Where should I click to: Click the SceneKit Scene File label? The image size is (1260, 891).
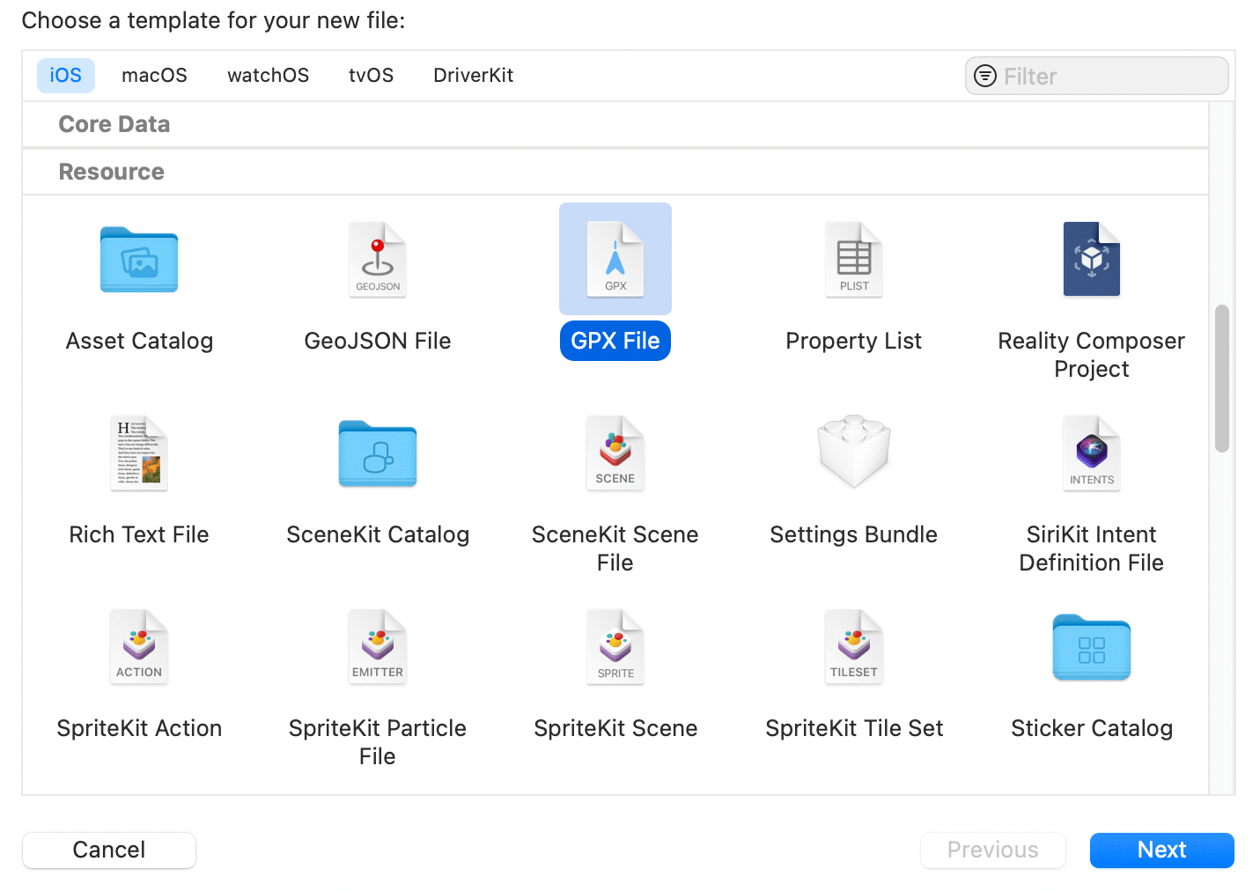click(x=615, y=549)
